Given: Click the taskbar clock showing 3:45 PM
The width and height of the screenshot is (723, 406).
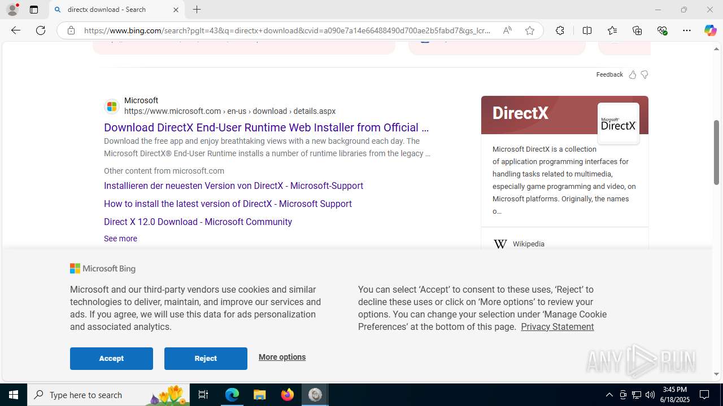Looking at the screenshot, I should 674,395.
